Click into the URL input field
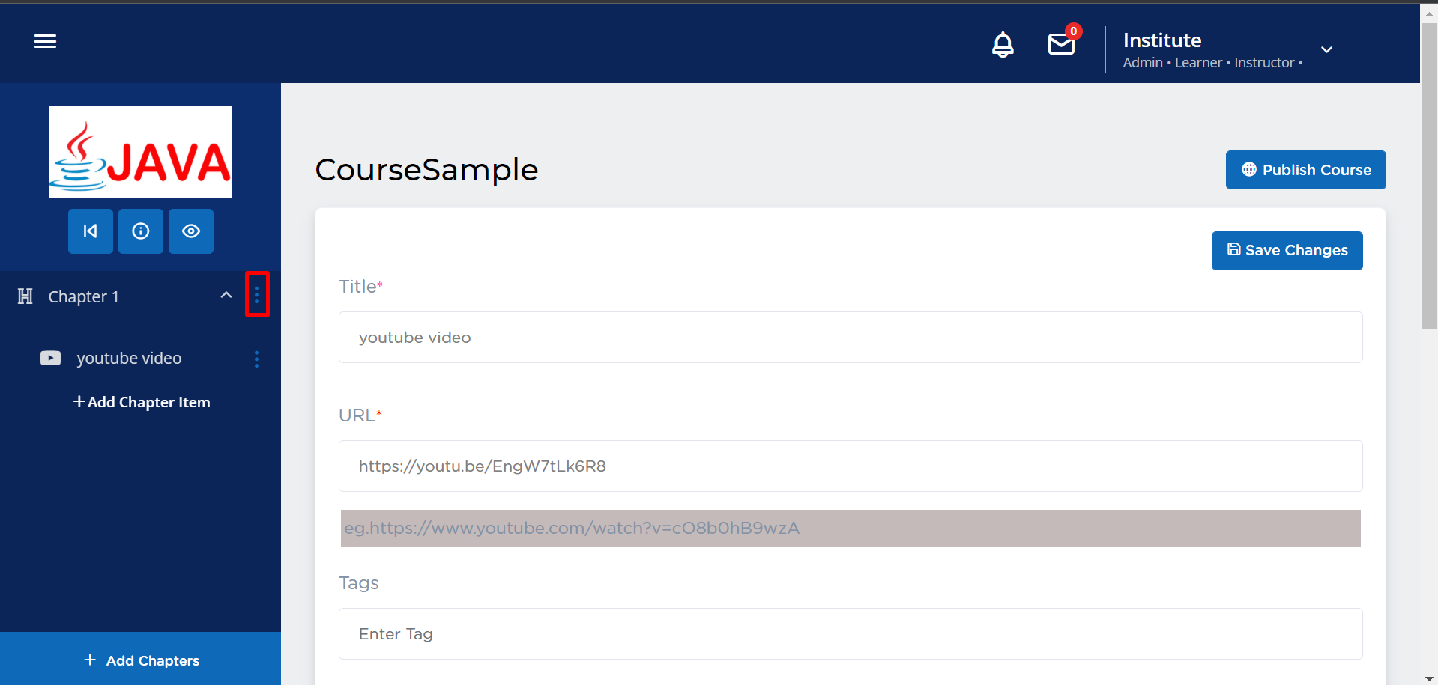Image resolution: width=1438 pixels, height=685 pixels. [850, 466]
